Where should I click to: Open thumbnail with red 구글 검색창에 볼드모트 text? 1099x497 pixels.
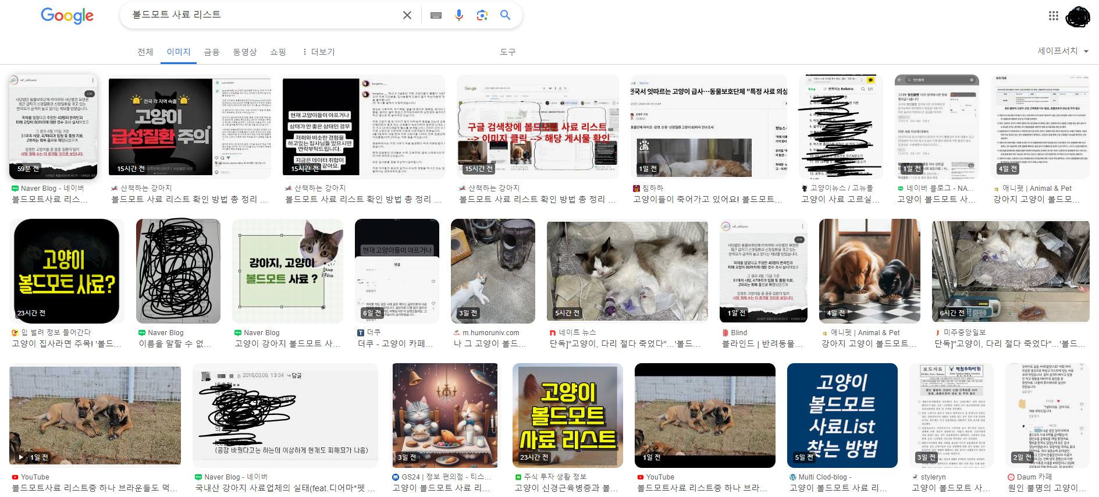coord(538,126)
